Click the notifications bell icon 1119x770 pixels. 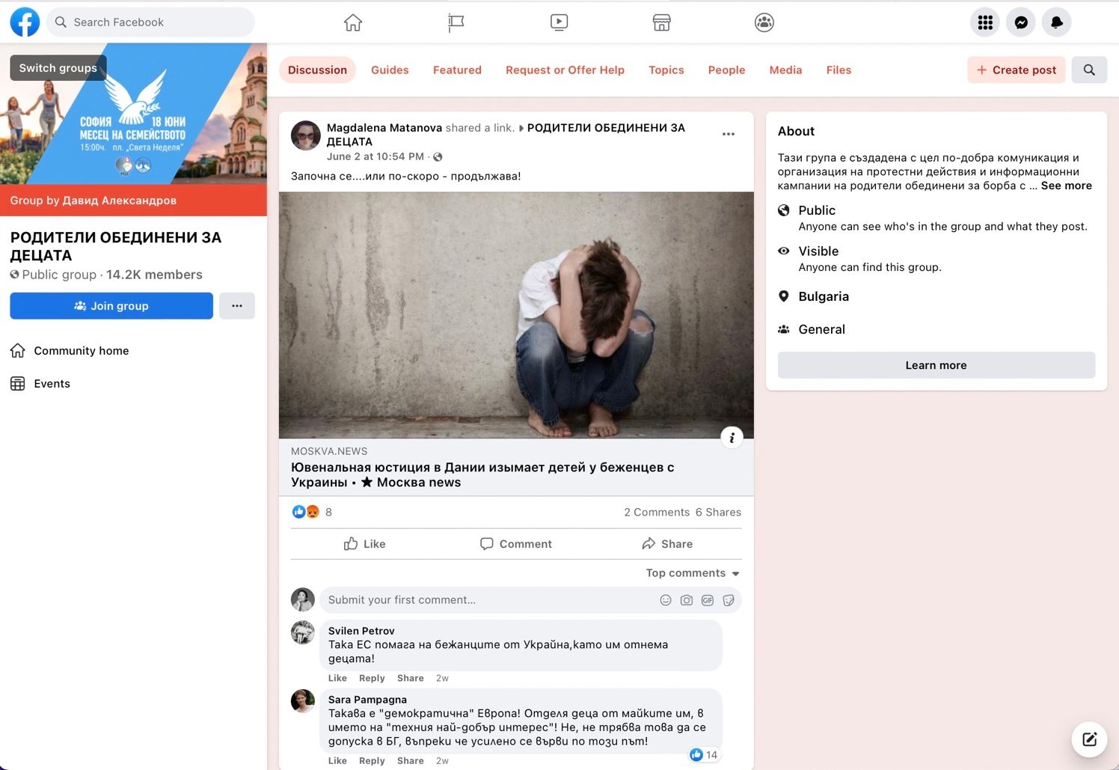(x=1056, y=22)
